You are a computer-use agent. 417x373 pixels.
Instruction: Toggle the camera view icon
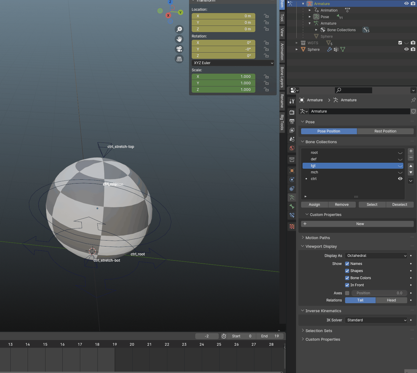tap(179, 49)
